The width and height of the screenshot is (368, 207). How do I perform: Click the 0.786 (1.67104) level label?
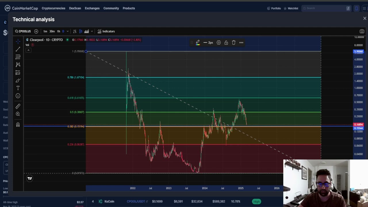click(76, 77)
